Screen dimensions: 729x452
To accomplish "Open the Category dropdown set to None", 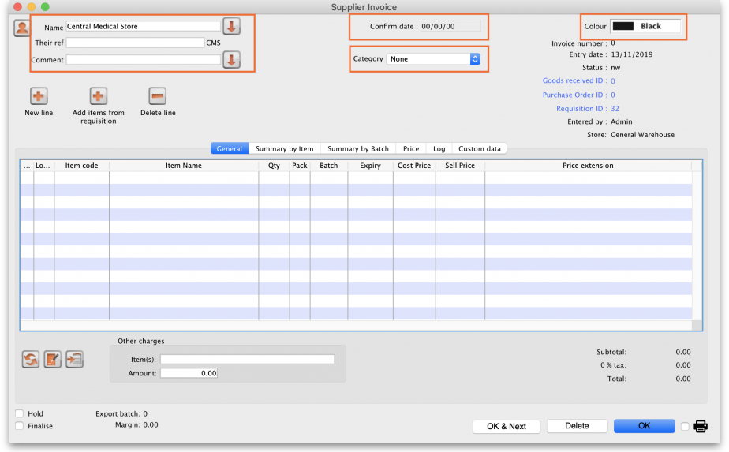I will pos(433,59).
